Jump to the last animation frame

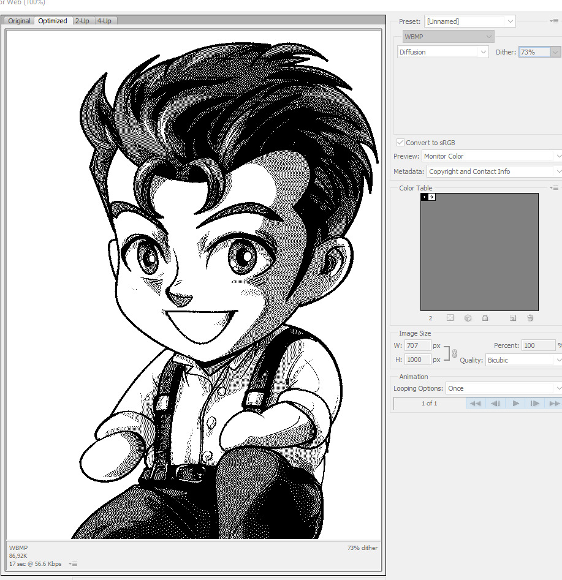pyautogui.click(x=554, y=403)
